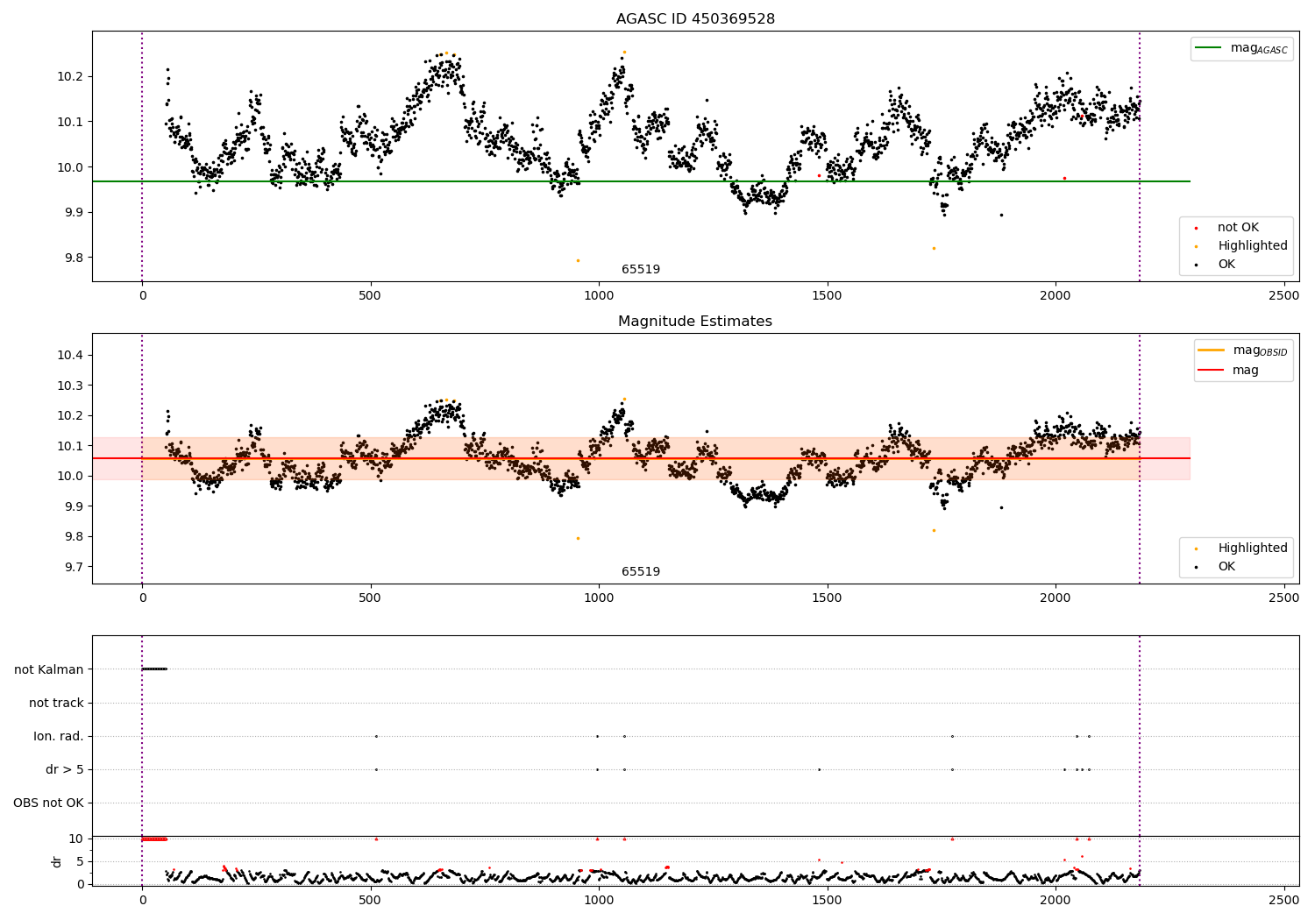Click the orange highlighted outlier point near 9.8 in top plot
1315x920 pixels.
(578, 260)
